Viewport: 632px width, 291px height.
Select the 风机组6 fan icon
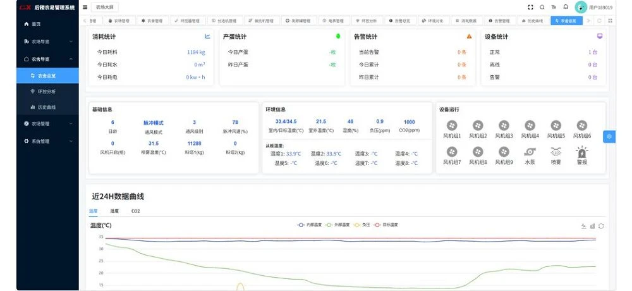pos(581,125)
